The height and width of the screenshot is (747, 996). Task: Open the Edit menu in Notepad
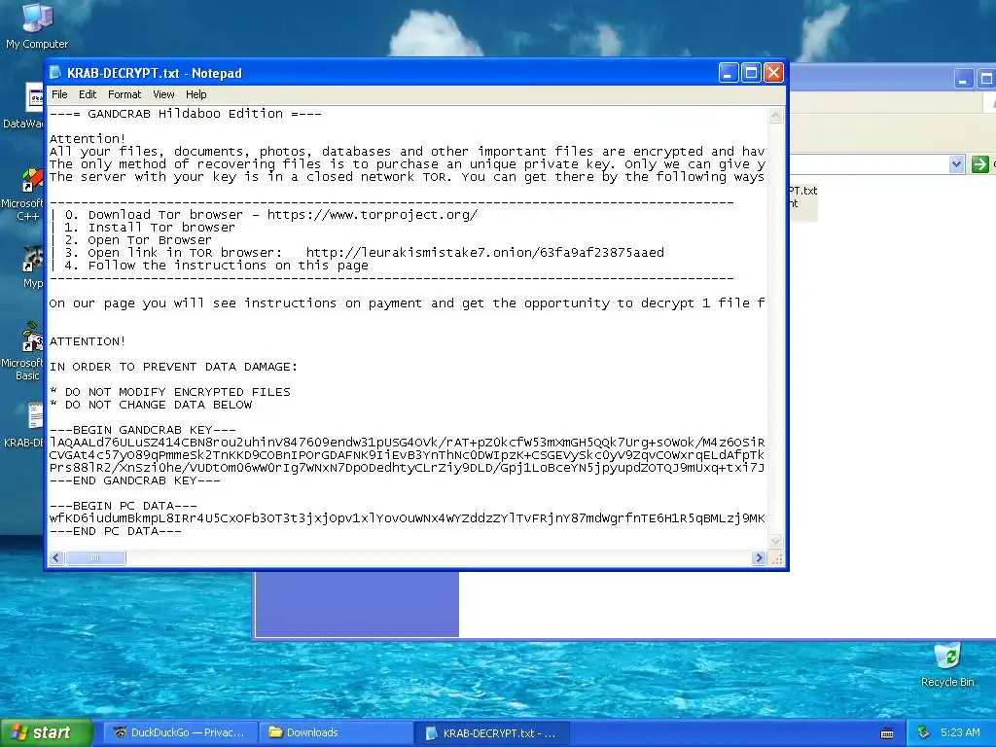[x=88, y=94]
